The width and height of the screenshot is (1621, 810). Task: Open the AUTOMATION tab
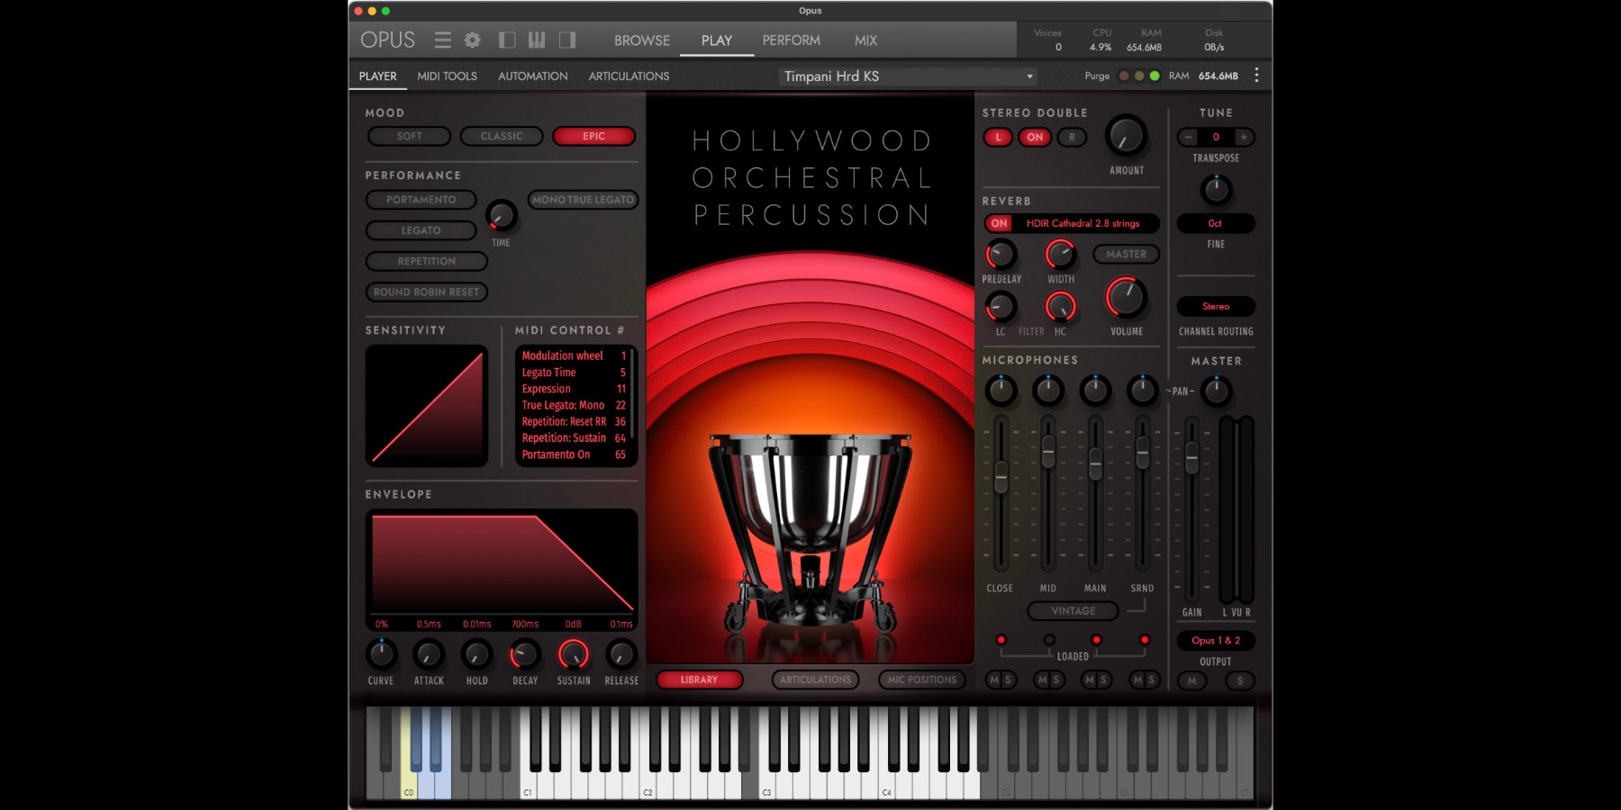(532, 76)
